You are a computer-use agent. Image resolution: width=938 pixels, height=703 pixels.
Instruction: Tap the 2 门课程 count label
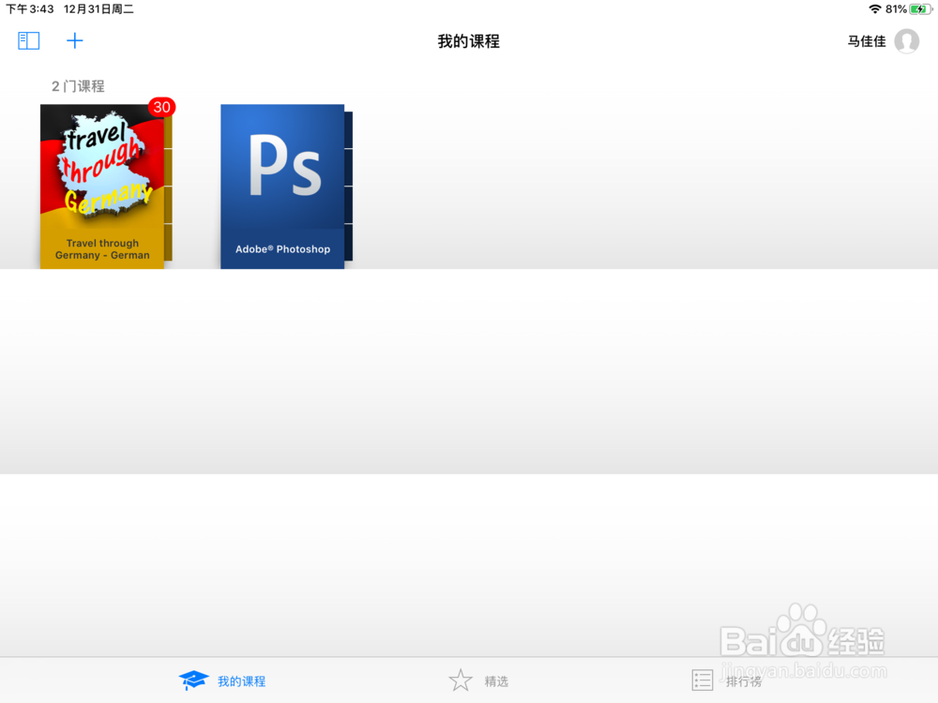click(78, 85)
